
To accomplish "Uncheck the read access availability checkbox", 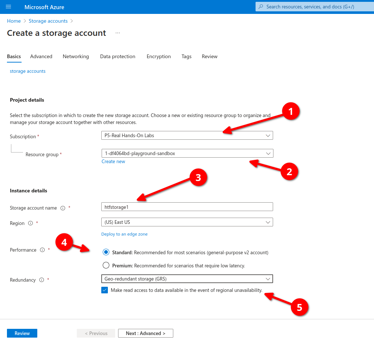I will [x=105, y=290].
